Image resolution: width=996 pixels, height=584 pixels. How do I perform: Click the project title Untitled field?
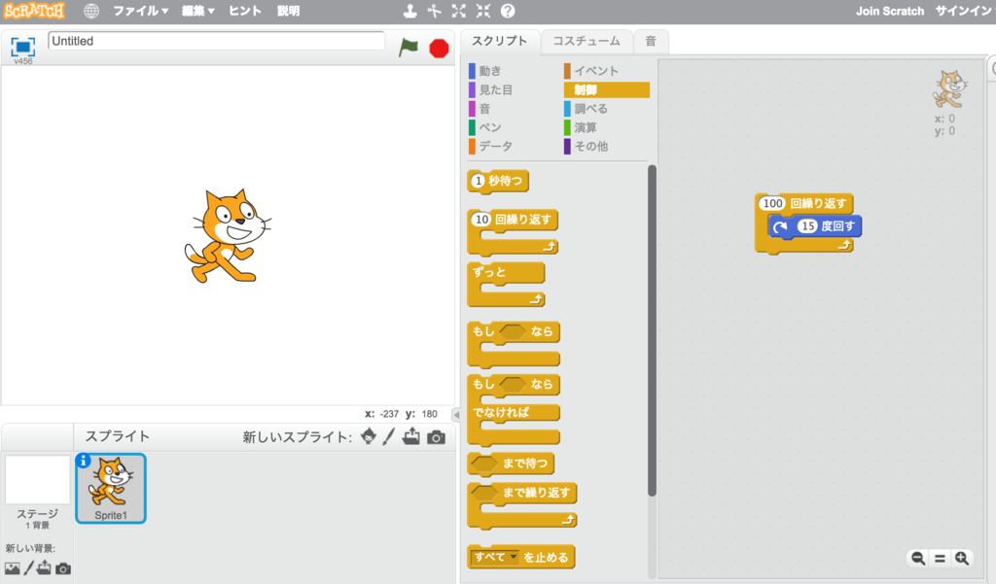(216, 41)
